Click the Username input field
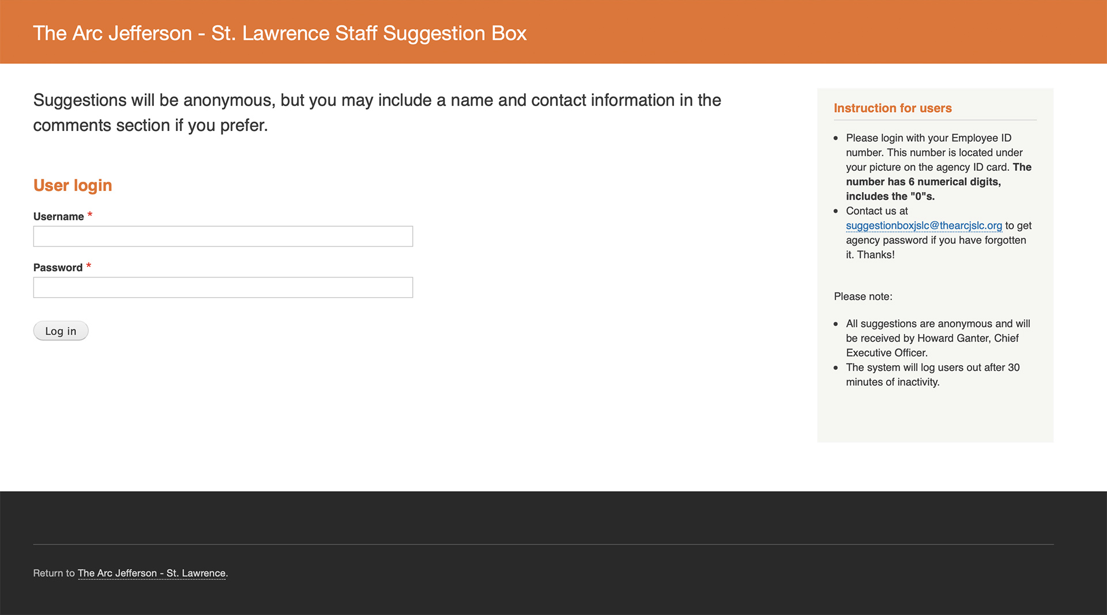Viewport: 1107px width, 615px height. 223,236
